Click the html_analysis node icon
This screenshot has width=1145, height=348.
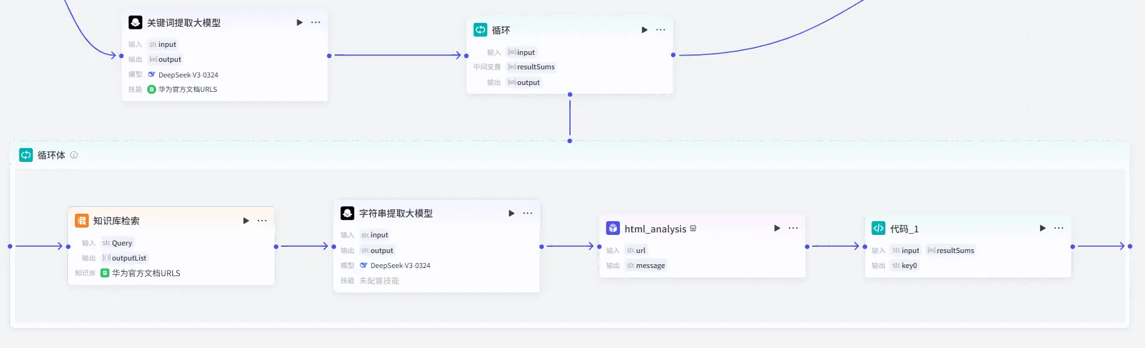(x=613, y=229)
